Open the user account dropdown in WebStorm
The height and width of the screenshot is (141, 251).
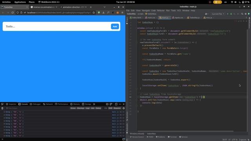(207, 14)
